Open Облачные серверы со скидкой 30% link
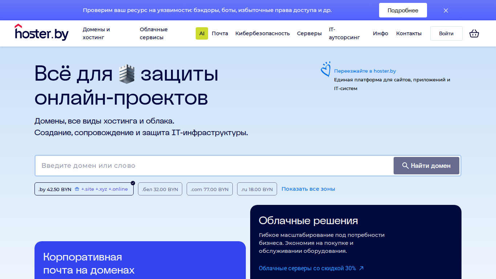This screenshot has height=279, width=496. [311, 268]
